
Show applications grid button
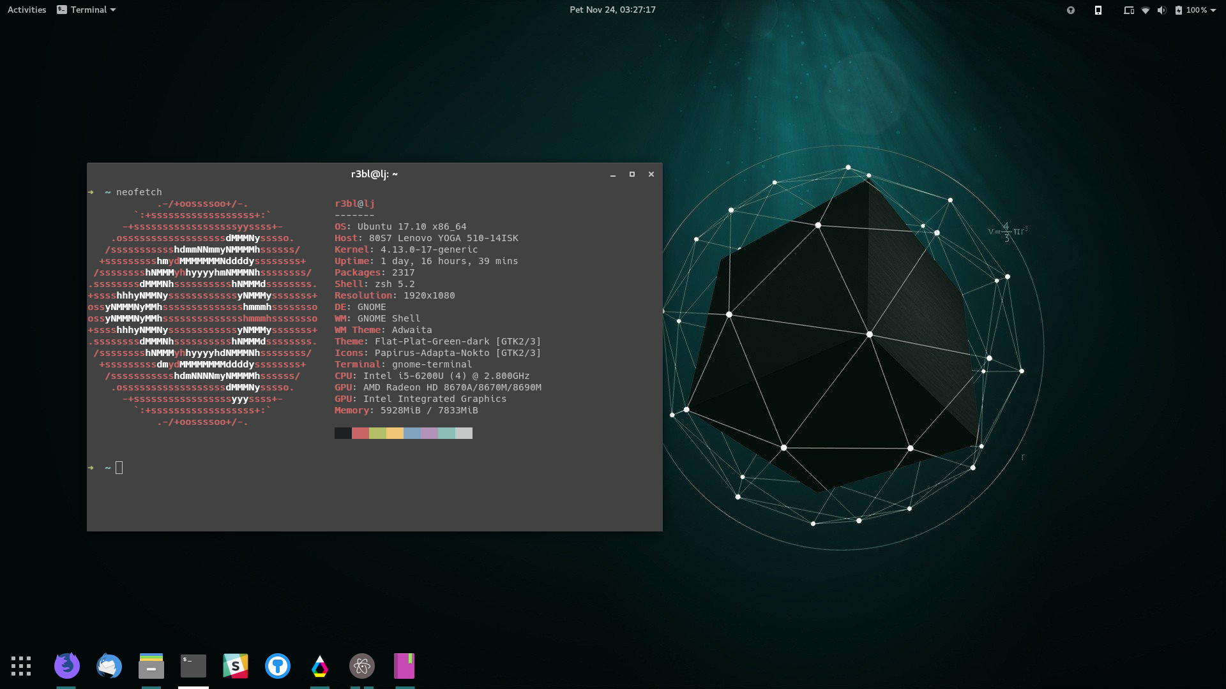[x=21, y=666]
